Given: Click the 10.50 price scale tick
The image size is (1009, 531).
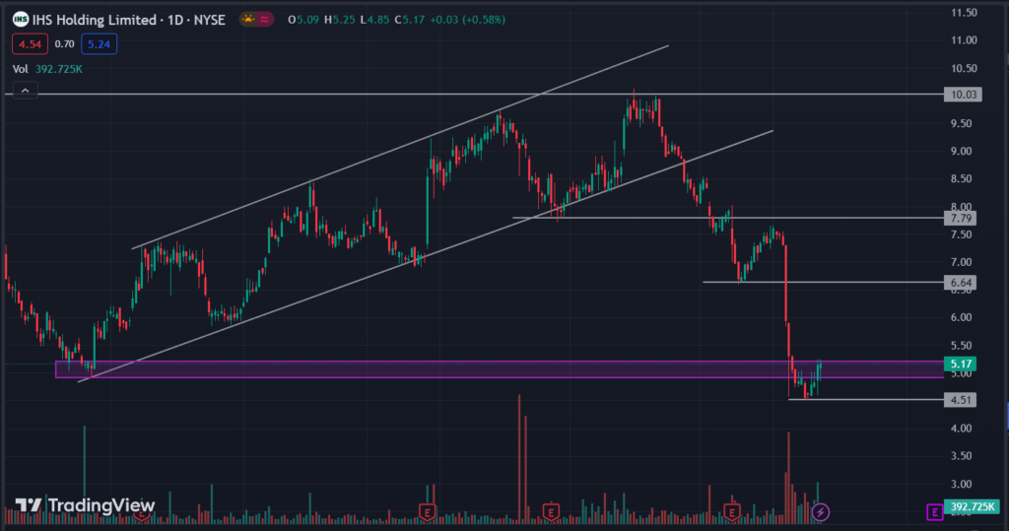Looking at the screenshot, I should coord(964,68).
